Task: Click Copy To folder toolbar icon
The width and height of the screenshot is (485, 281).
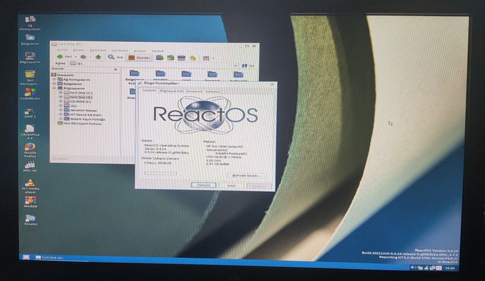Action: [x=171, y=58]
